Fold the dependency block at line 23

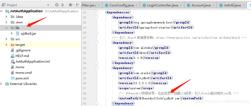97,17
